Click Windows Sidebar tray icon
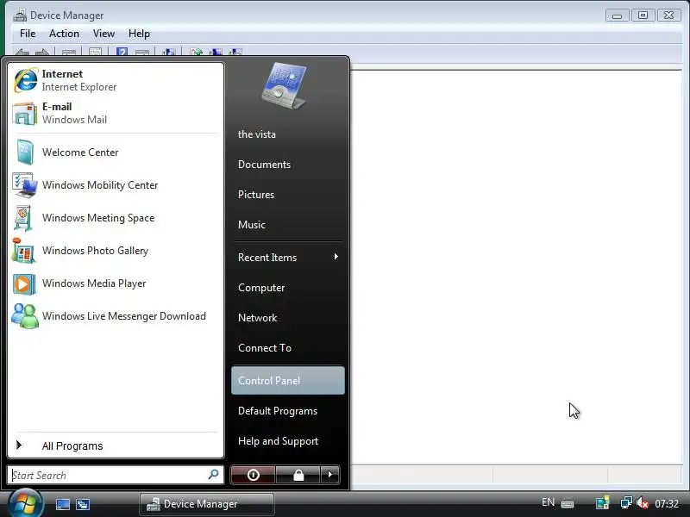The image size is (690, 517). (602, 503)
